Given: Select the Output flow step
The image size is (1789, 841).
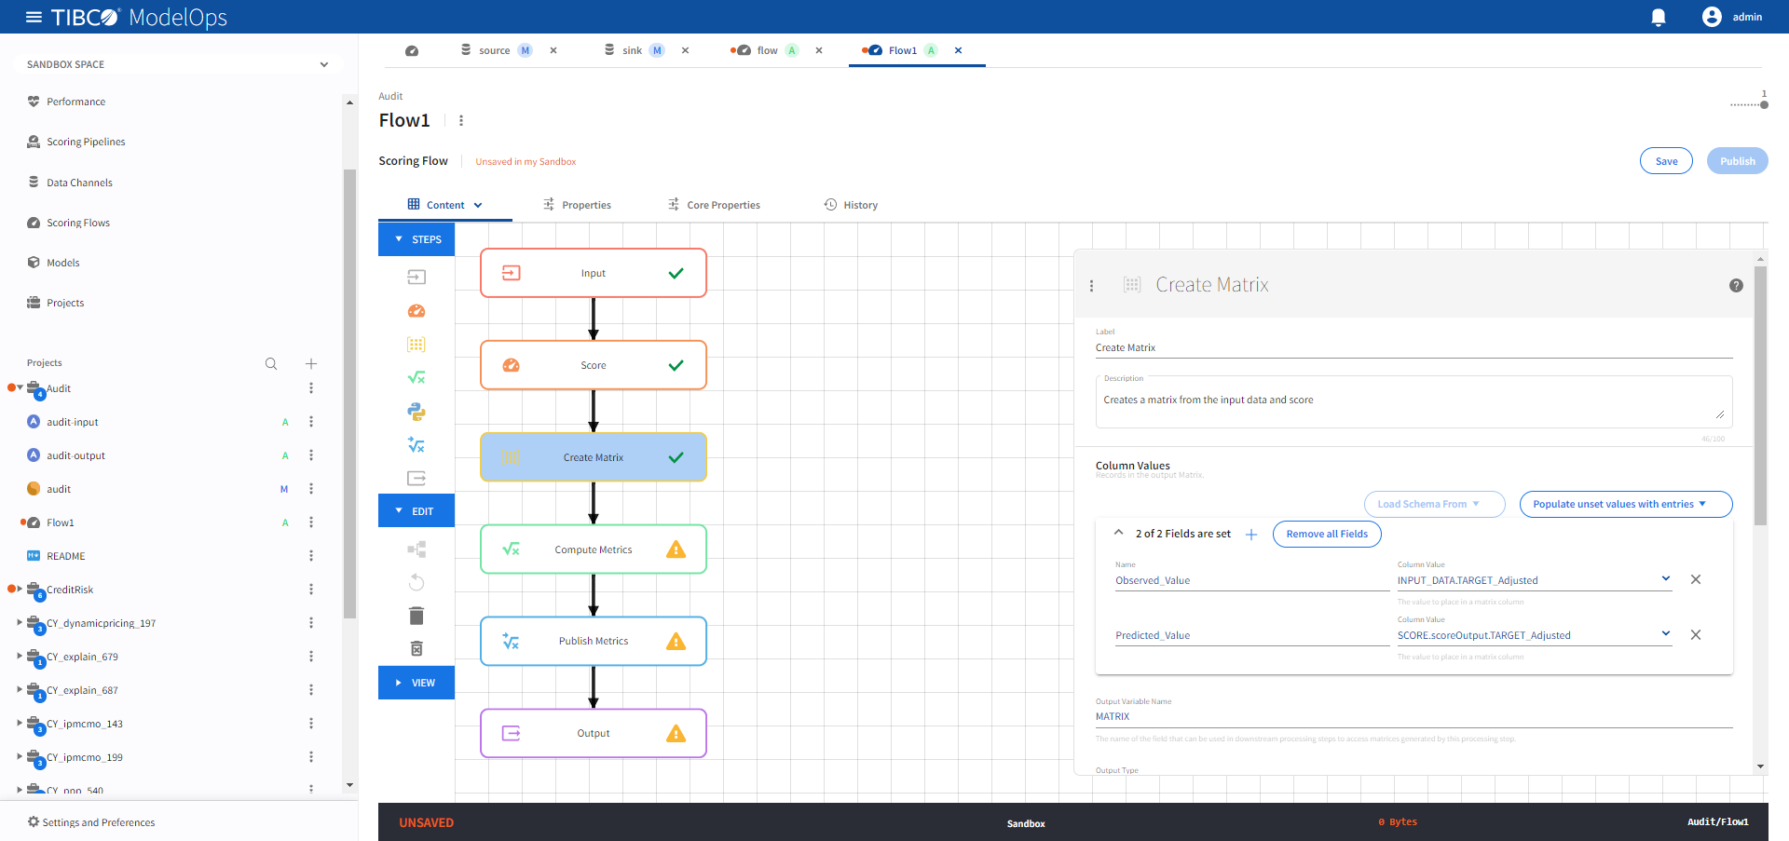Looking at the screenshot, I should pos(594,733).
